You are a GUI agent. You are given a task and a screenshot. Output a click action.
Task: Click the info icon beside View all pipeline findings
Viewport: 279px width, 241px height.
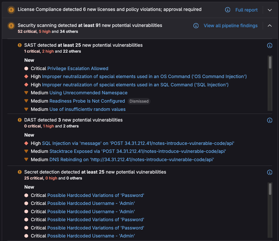tap(196, 26)
